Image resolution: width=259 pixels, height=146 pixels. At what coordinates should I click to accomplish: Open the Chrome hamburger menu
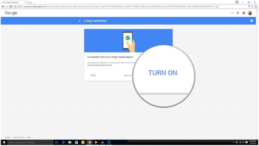tap(256, 6)
